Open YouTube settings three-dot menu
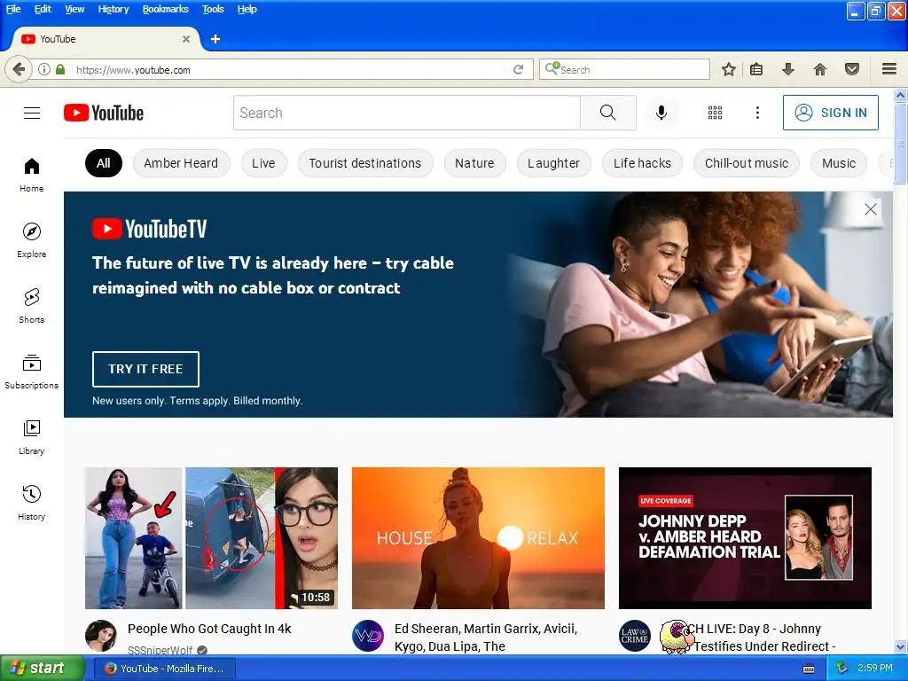The image size is (908, 681). click(757, 113)
